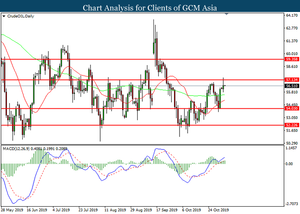
Task: Click the MACD 0.00 scale value
Action: point(289,164)
